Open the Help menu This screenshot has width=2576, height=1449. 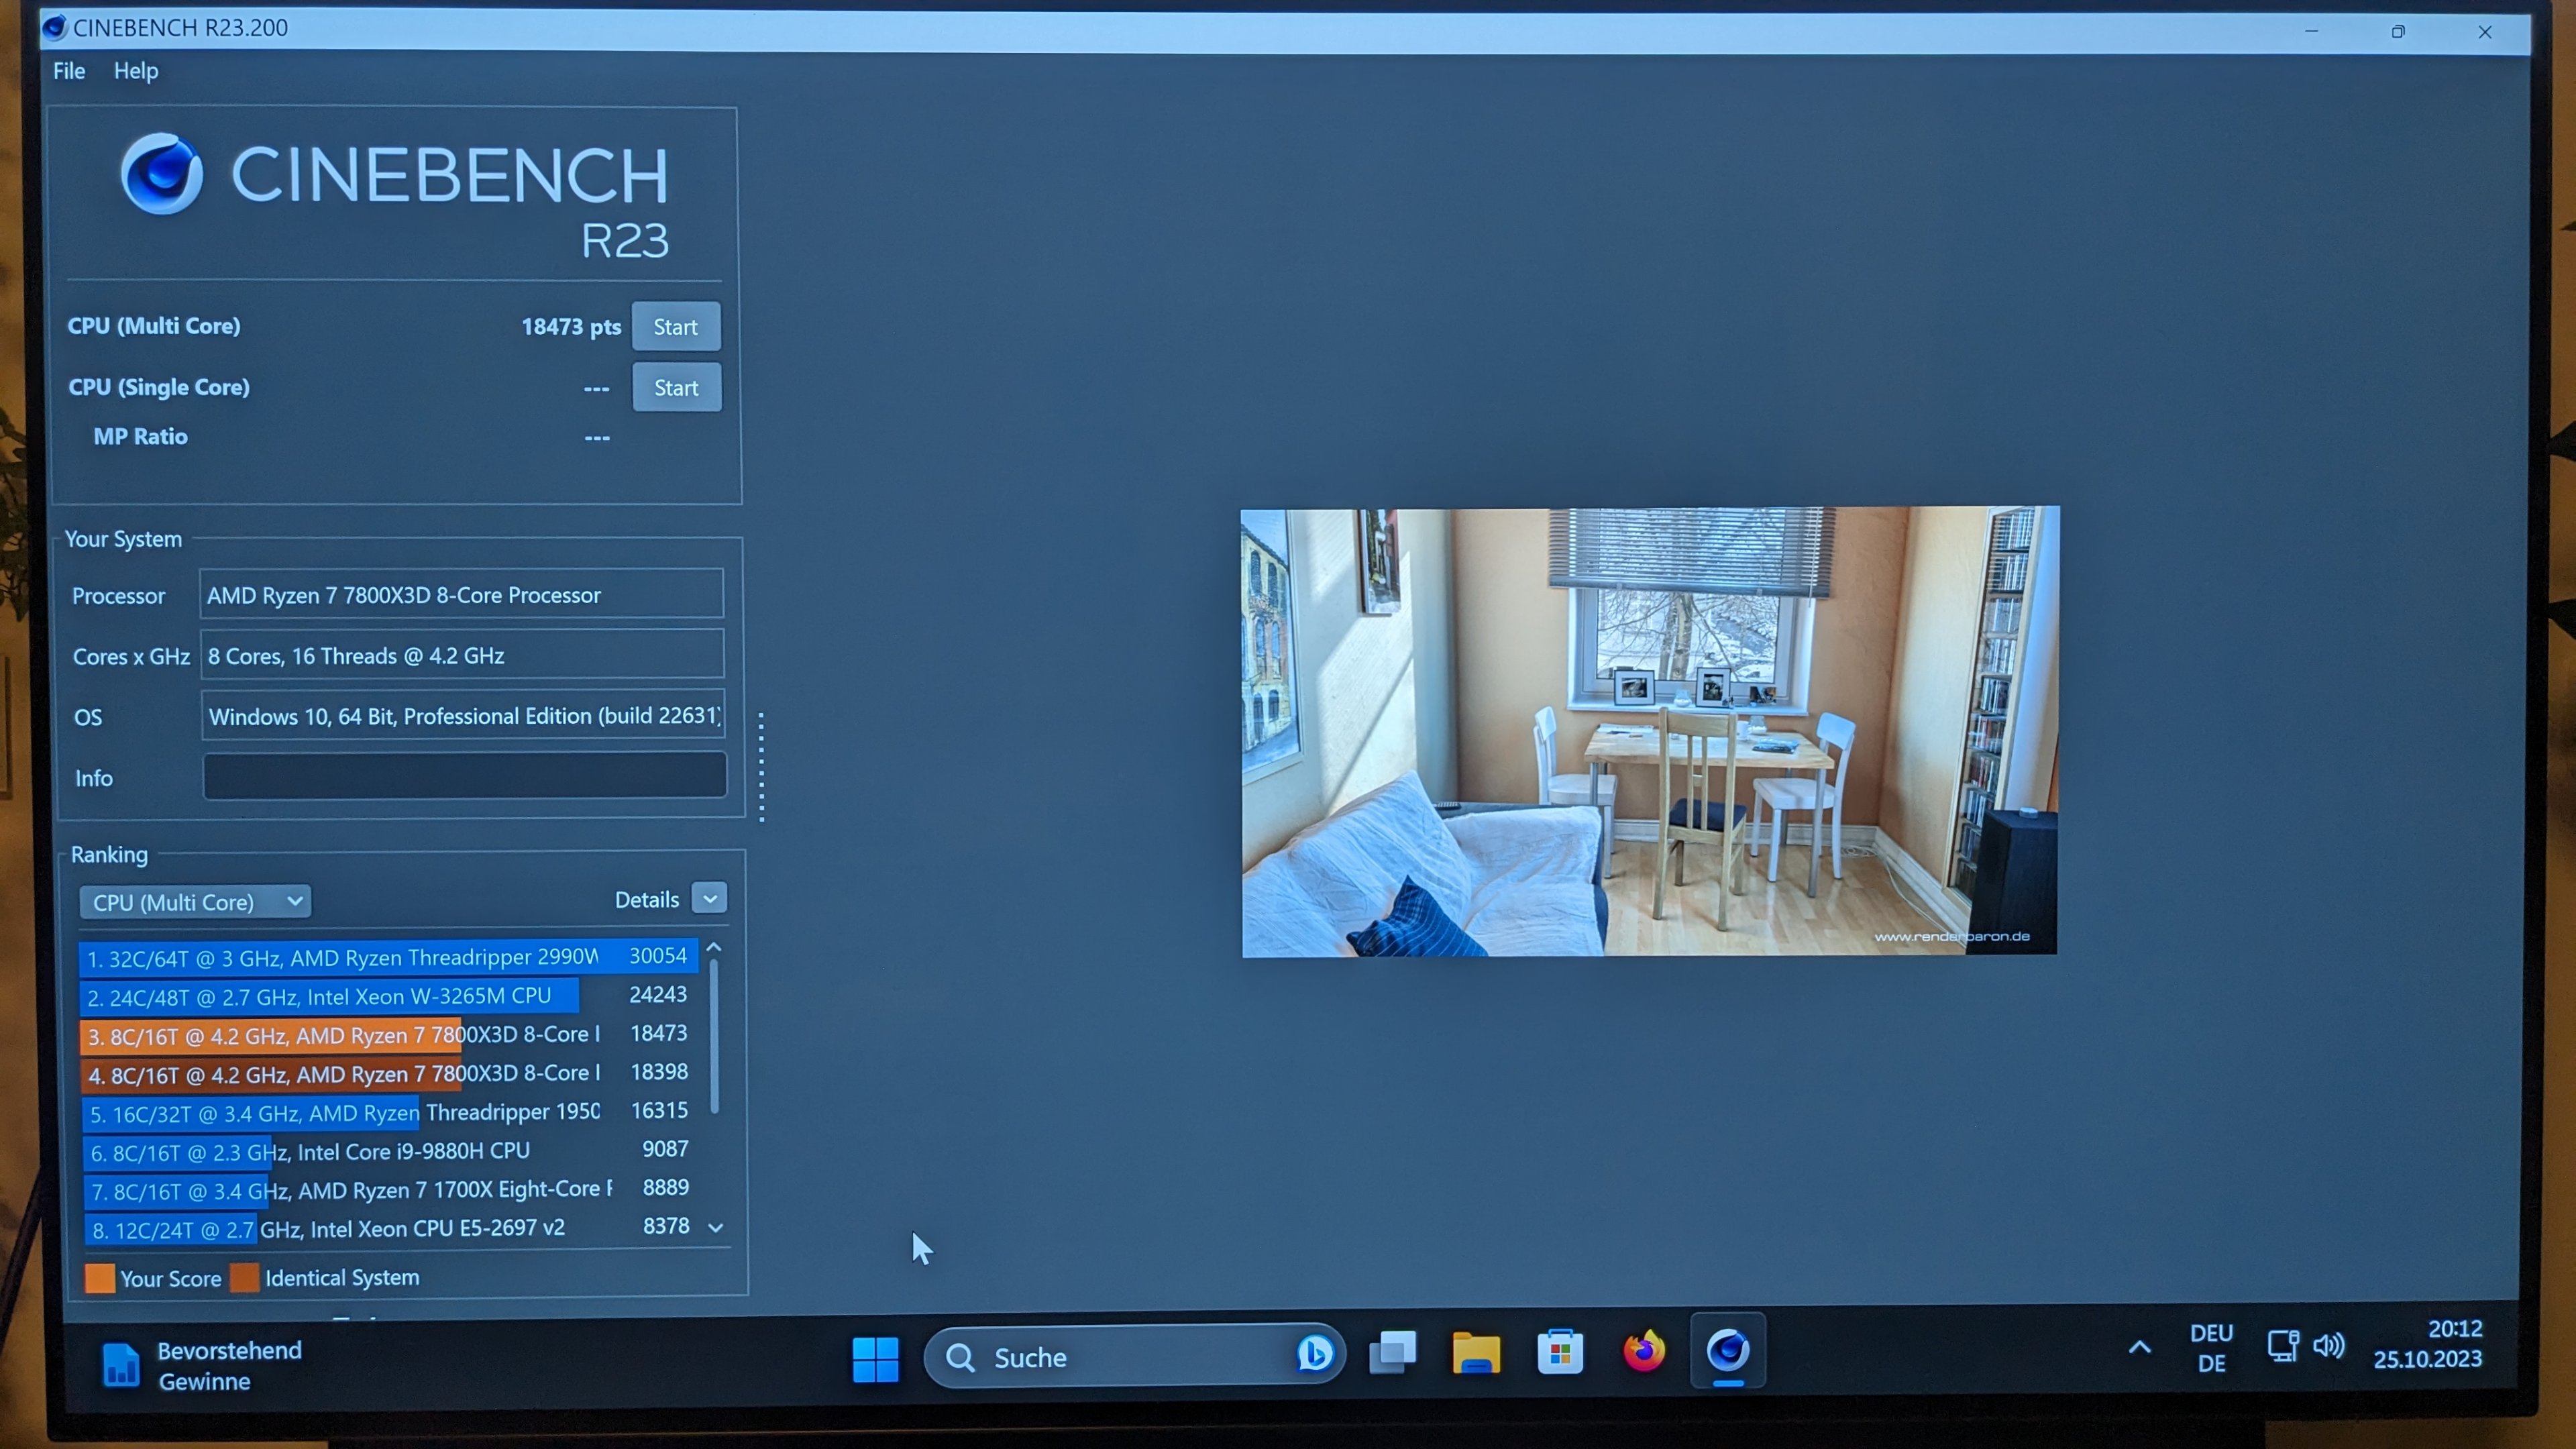coord(136,71)
